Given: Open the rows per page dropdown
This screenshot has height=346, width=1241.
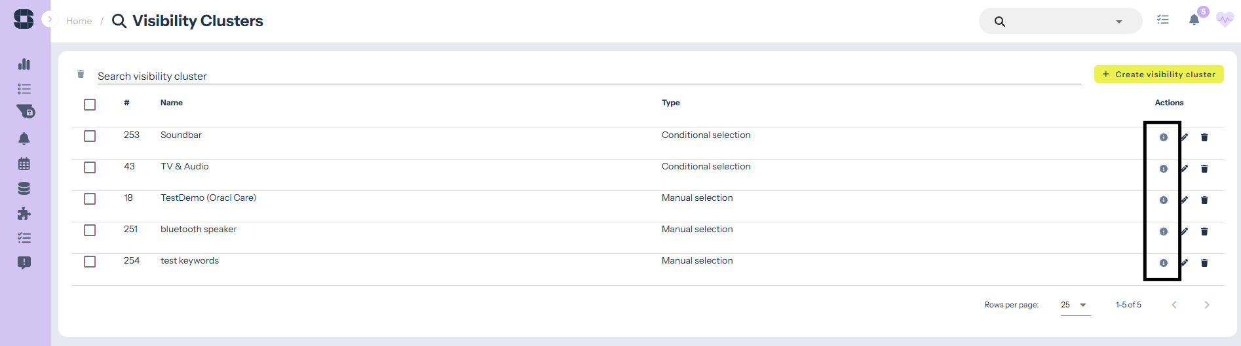Looking at the screenshot, I should coord(1075,305).
